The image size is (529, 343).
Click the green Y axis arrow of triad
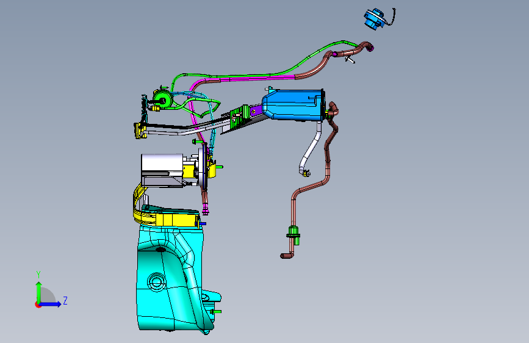click(39, 292)
